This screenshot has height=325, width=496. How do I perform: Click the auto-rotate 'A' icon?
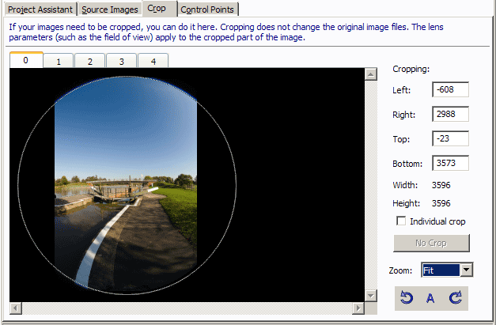click(430, 298)
